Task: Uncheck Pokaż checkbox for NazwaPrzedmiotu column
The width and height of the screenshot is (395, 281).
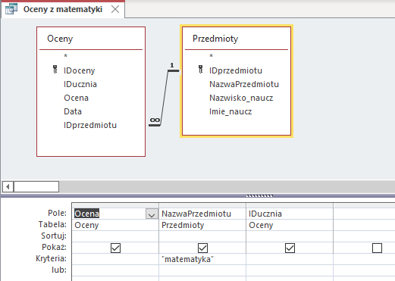Action: pyautogui.click(x=202, y=248)
